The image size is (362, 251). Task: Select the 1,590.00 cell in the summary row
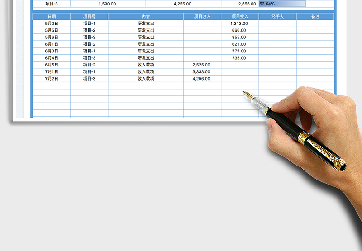coord(108,4)
